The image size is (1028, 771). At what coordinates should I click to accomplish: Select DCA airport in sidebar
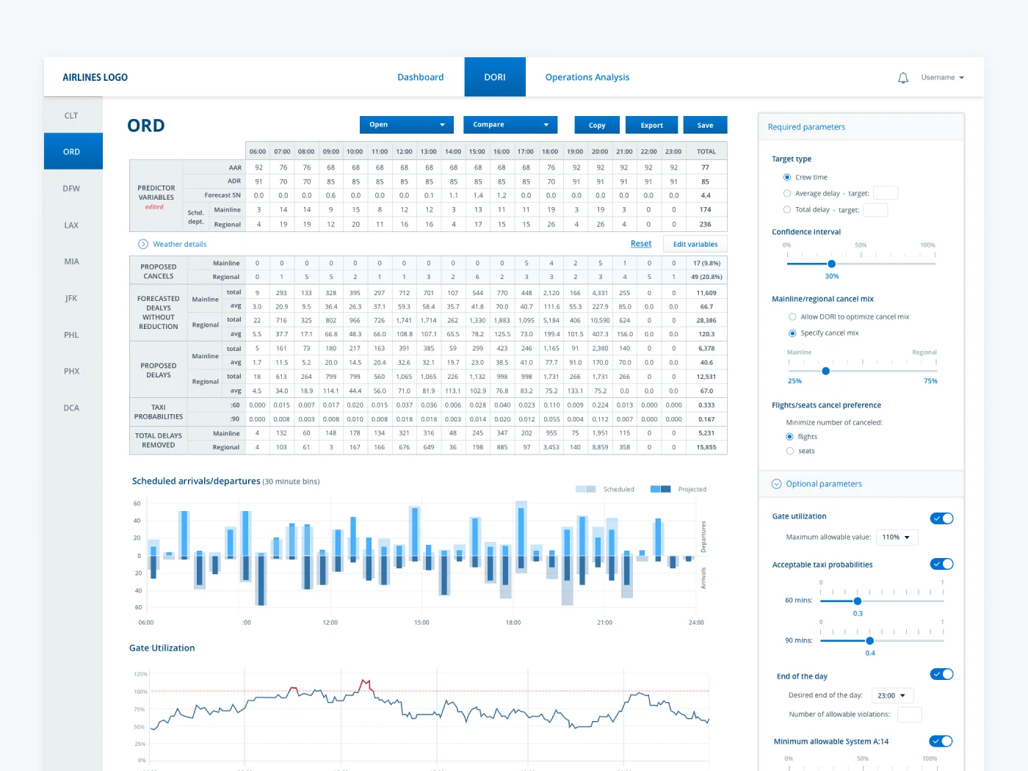click(x=71, y=408)
